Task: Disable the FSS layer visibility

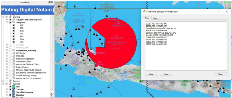Action: tap(14, 37)
